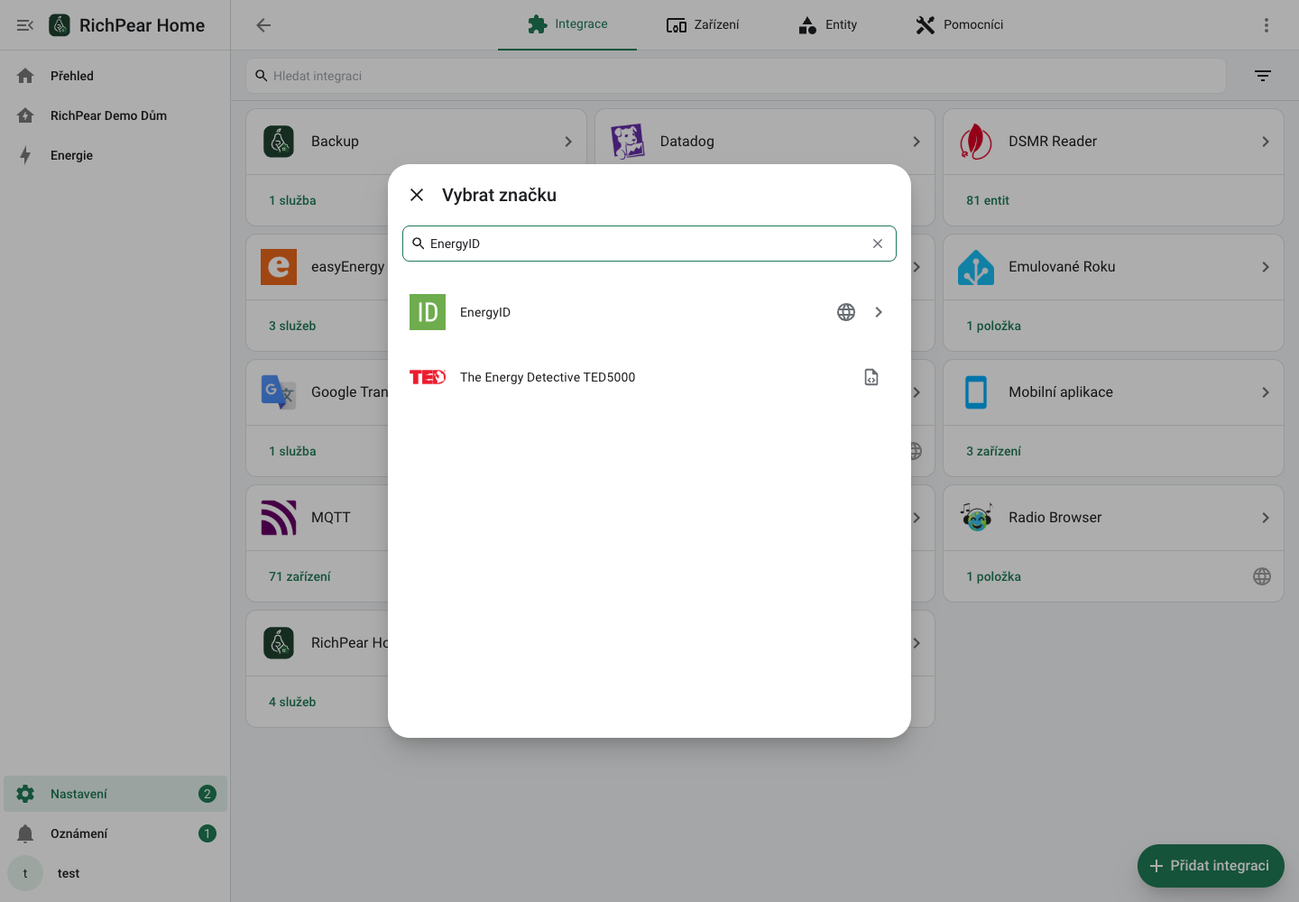
Task: Click the user avatar 't'
Action: pos(25,873)
